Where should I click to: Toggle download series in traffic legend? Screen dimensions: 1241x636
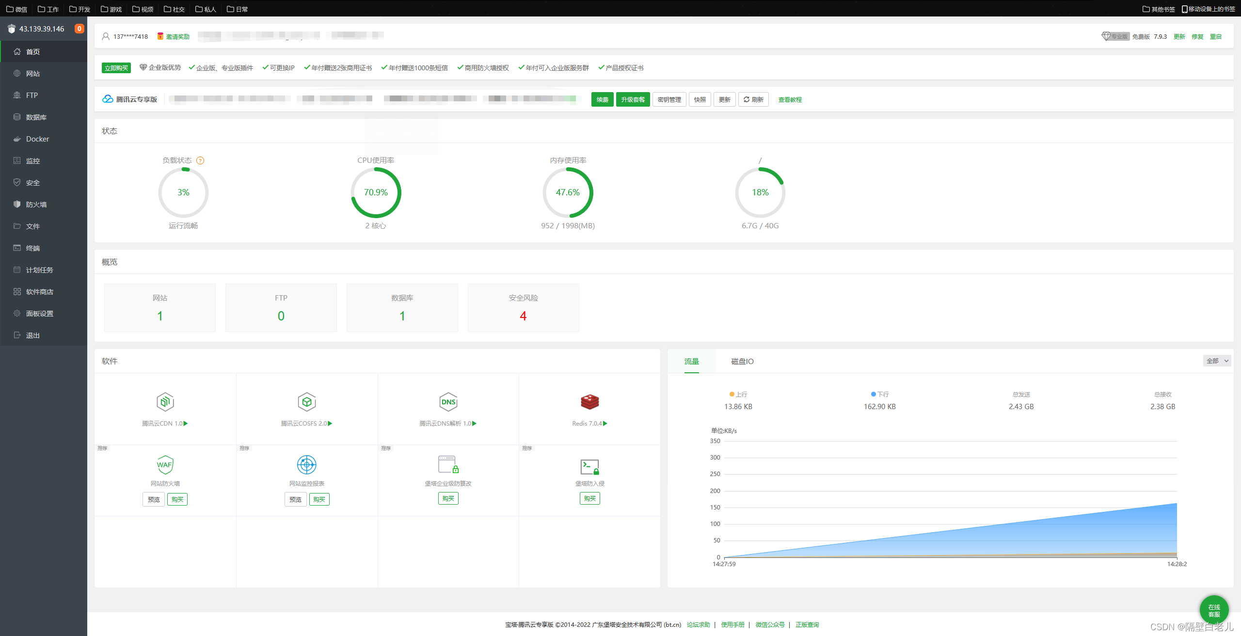pyautogui.click(x=879, y=394)
